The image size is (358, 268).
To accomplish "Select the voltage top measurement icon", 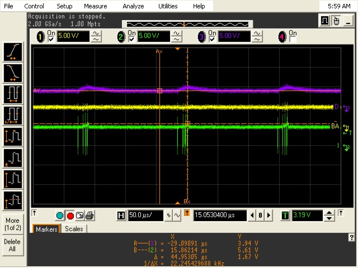I will point(13,200).
